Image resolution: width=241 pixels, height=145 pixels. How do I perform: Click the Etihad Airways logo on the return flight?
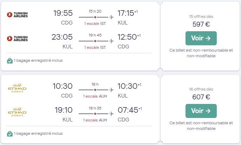[17, 112]
